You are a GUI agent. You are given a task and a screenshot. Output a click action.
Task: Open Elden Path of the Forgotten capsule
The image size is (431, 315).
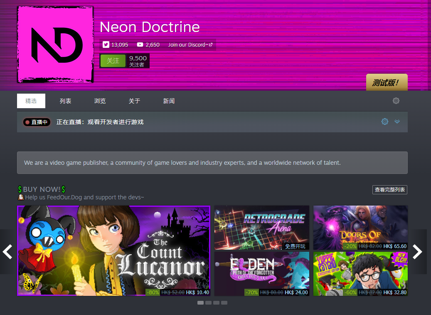pos(262,274)
